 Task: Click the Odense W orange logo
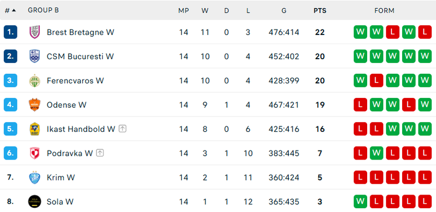click(x=34, y=105)
